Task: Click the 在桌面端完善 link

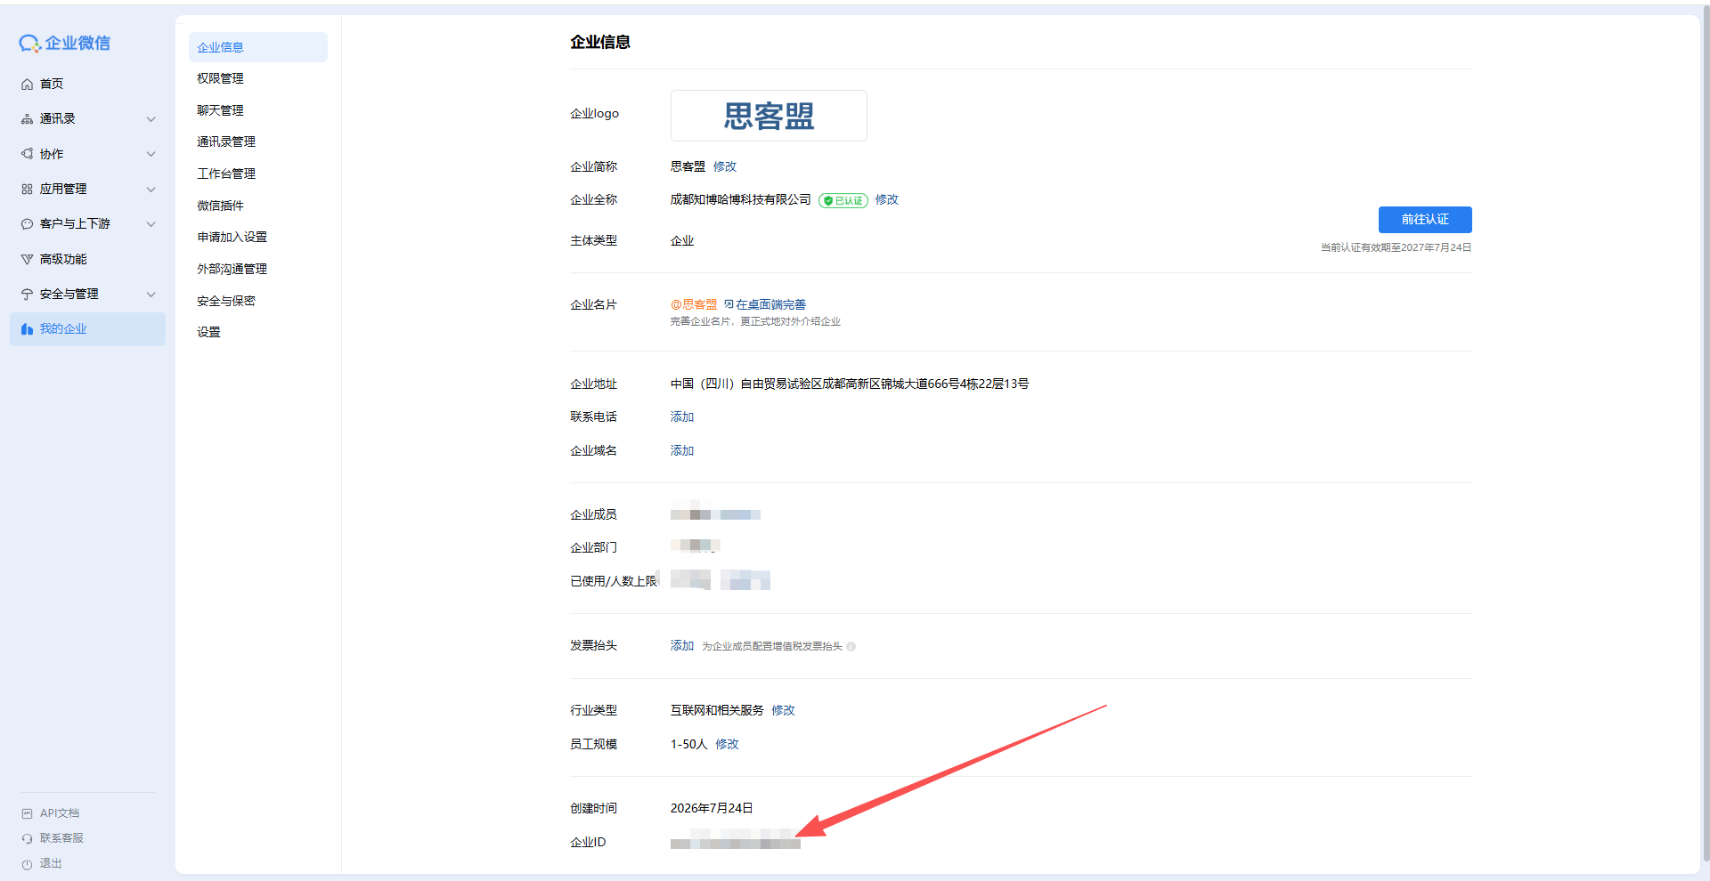Action: point(771,304)
